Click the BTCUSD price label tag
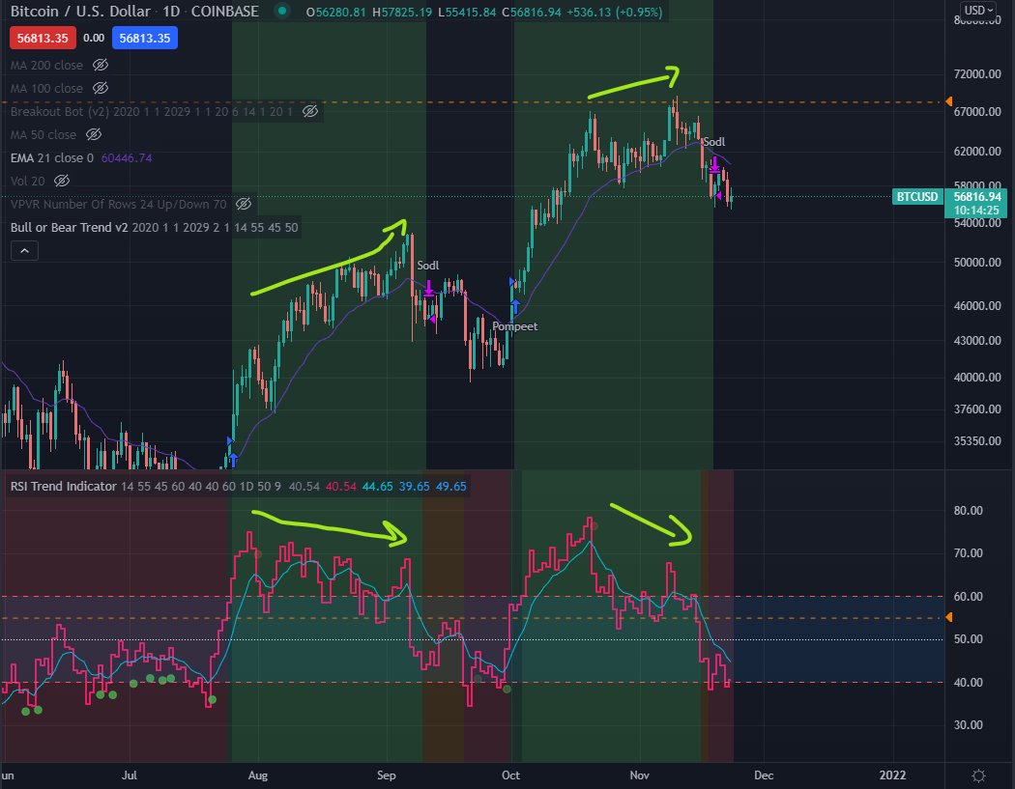Viewport: 1015px width, 789px height. click(916, 197)
